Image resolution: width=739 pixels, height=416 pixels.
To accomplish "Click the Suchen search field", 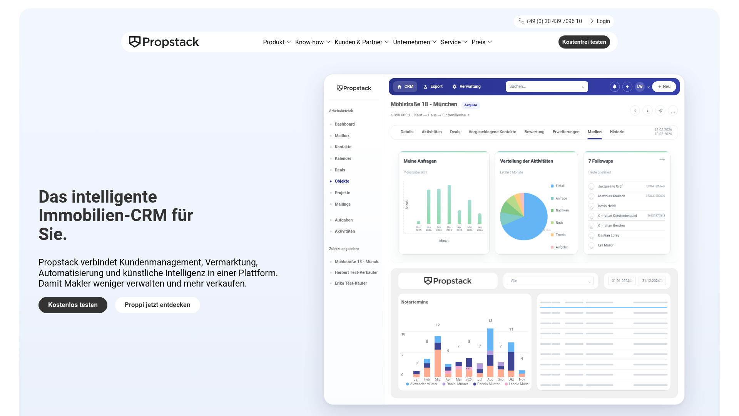I will pyautogui.click(x=547, y=87).
